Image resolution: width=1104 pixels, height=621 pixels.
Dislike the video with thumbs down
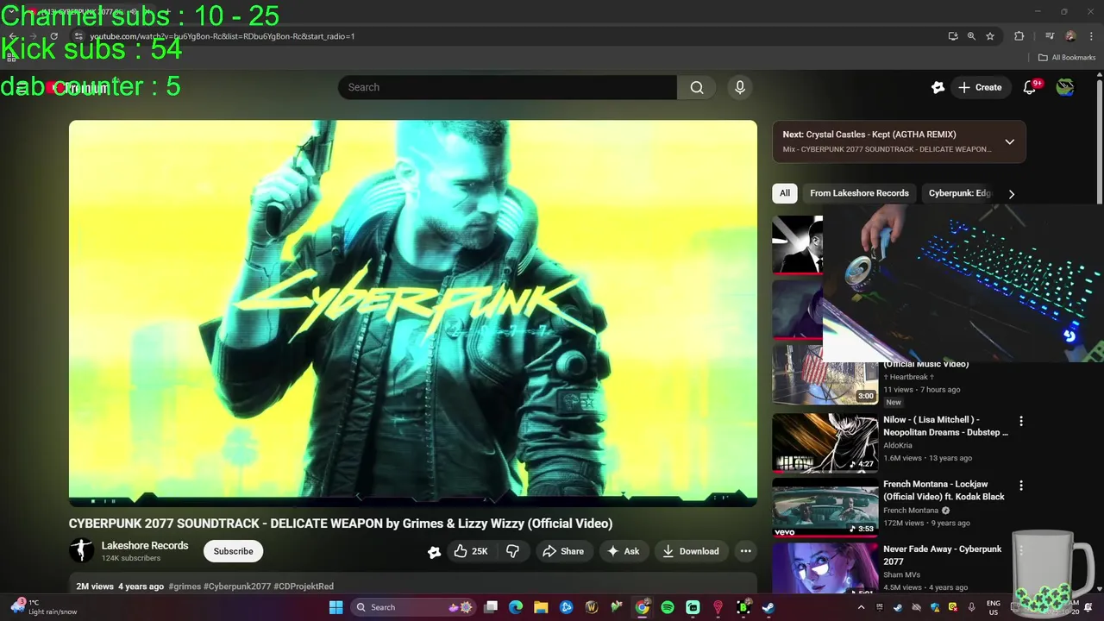(512, 551)
